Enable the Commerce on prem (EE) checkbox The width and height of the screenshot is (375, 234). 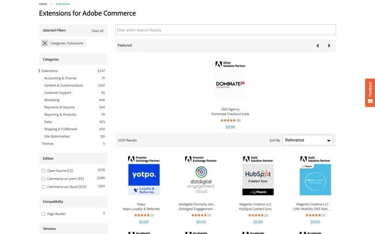click(43, 179)
